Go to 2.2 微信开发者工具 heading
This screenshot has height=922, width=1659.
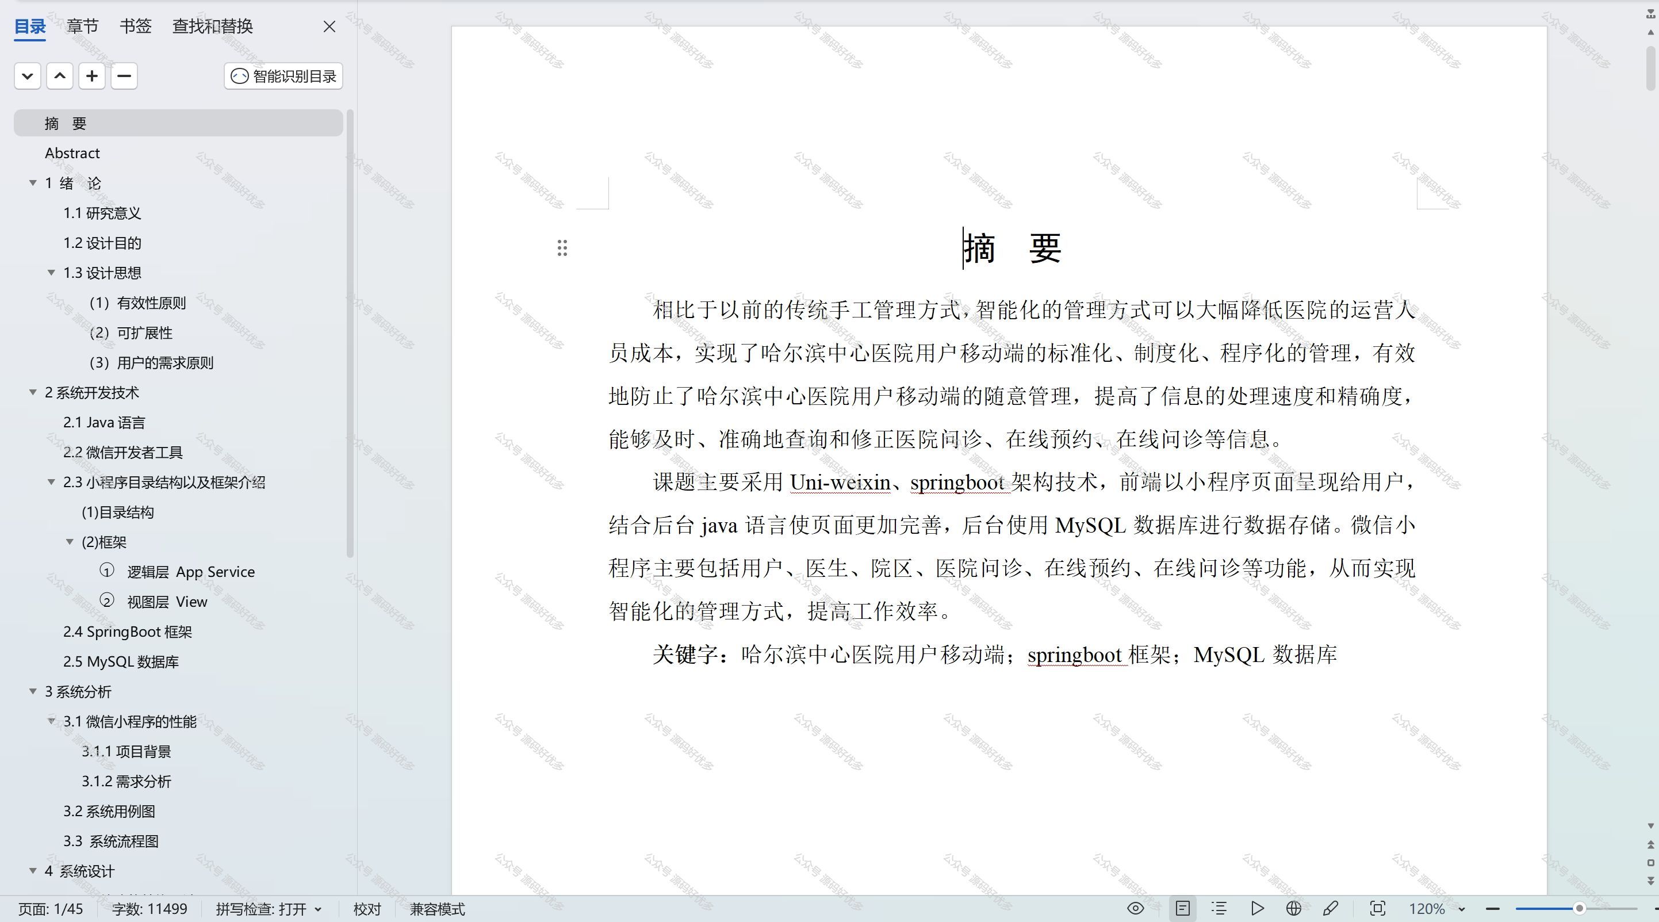coord(123,452)
